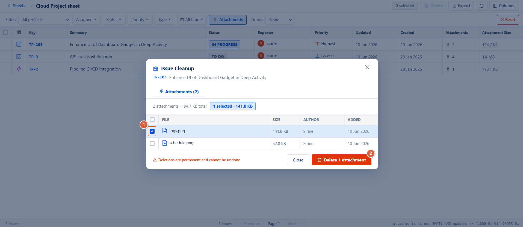Click the paperclip icon in Attachments tab
The image size is (523, 227).
click(161, 91)
